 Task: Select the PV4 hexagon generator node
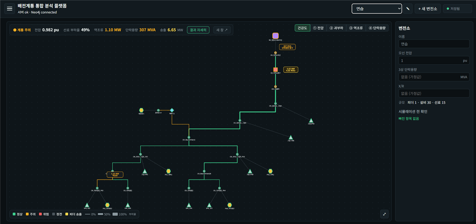(230, 205)
